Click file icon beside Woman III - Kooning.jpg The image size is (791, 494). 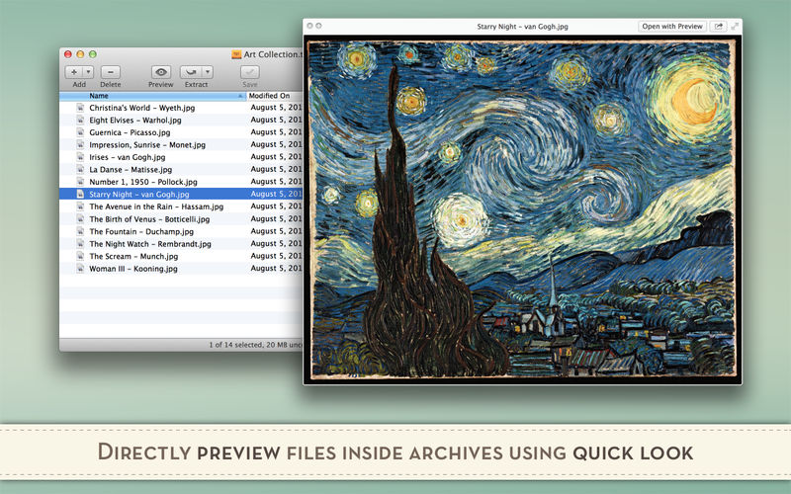tap(80, 269)
